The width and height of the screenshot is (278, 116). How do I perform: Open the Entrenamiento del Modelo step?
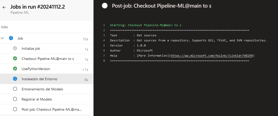tap(42, 89)
